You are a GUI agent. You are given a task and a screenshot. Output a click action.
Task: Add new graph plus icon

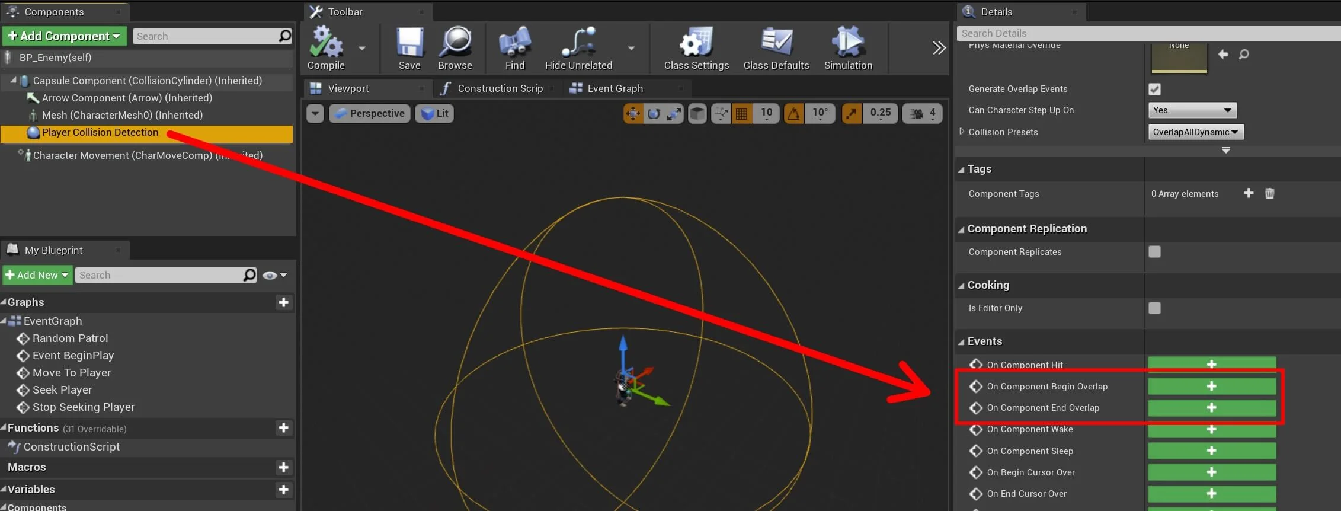(283, 302)
